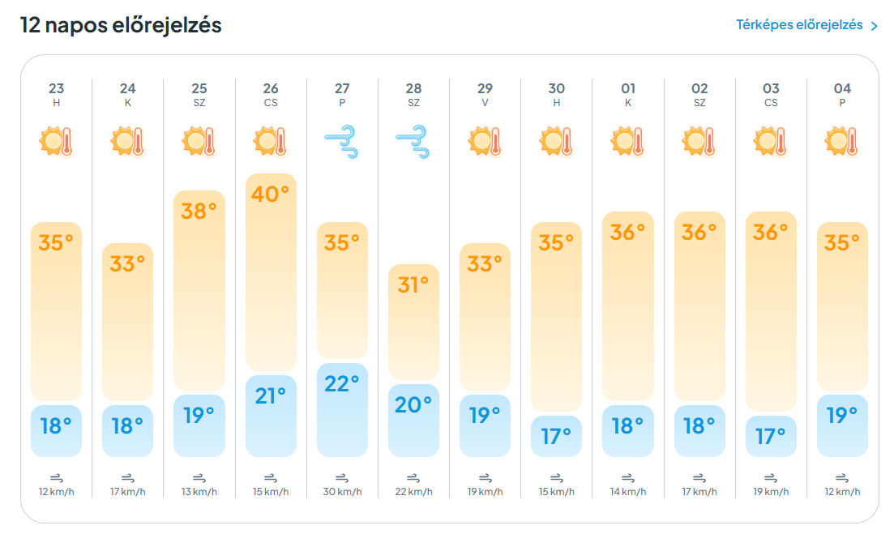Click the hot sun icon for day 02
Viewport: 894px width, 547px height.
click(699, 141)
